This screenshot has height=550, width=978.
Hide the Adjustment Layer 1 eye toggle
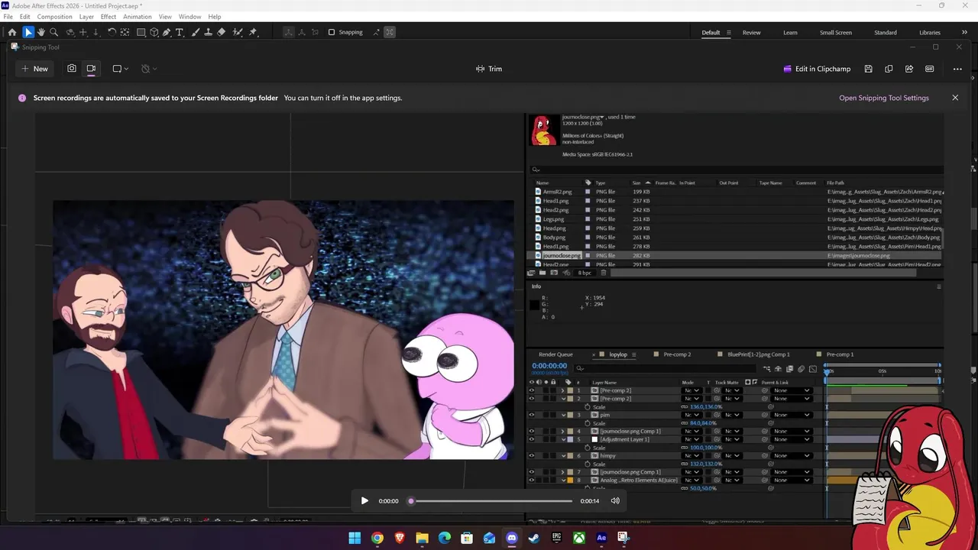pyautogui.click(x=532, y=439)
